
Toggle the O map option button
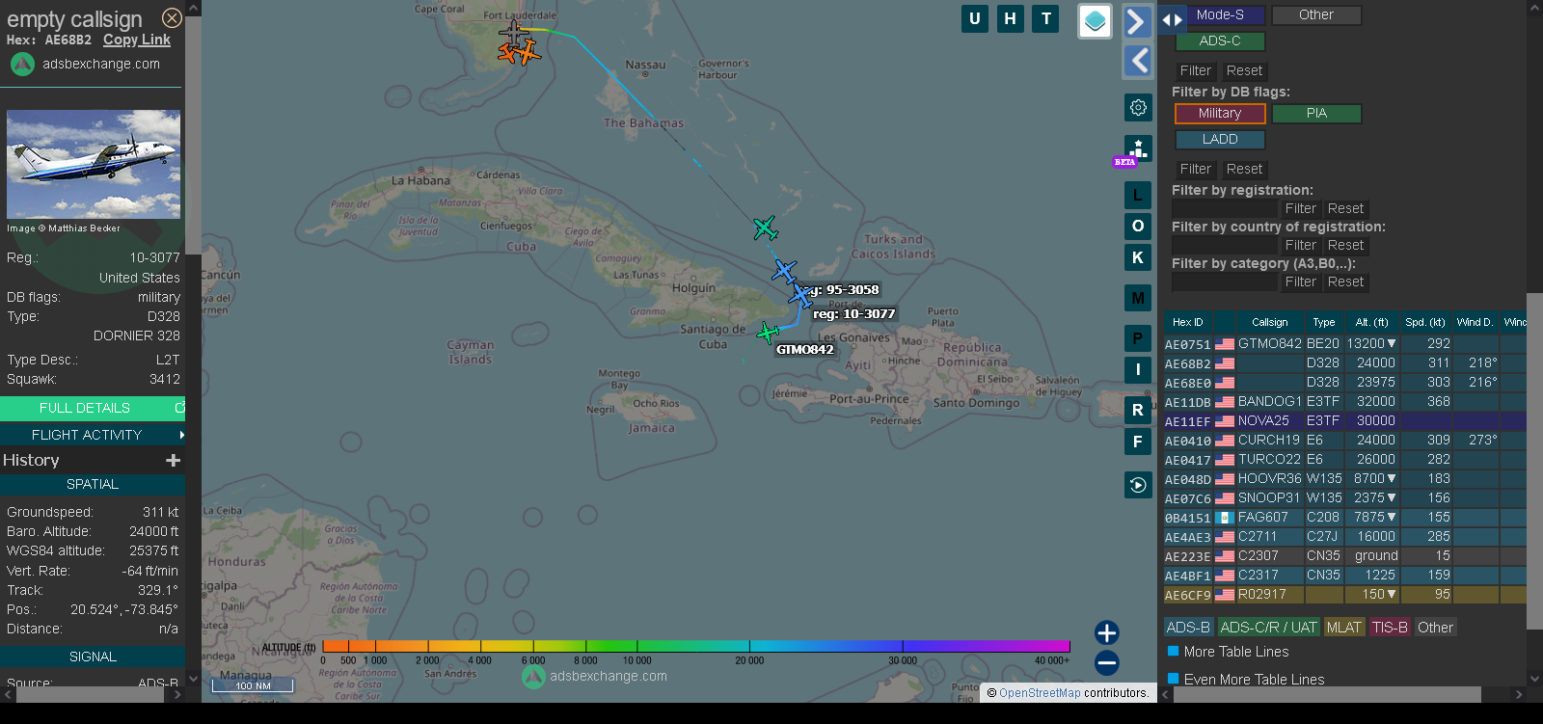coord(1138,226)
